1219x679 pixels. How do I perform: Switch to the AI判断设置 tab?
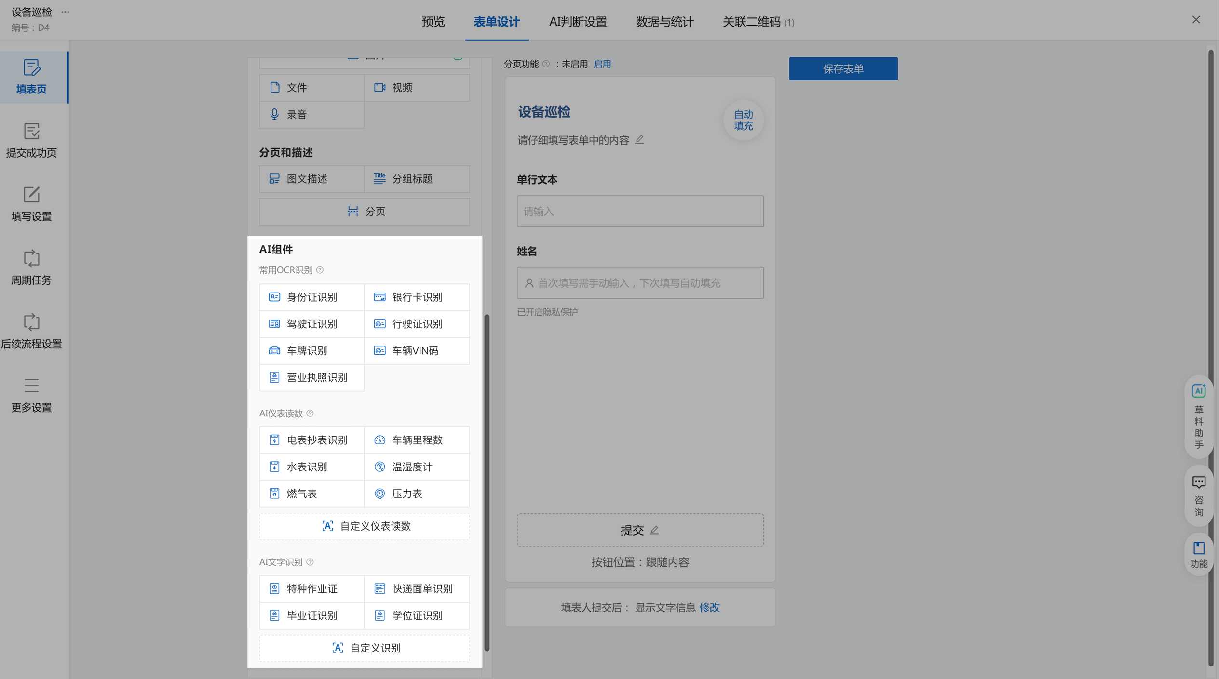578,22
